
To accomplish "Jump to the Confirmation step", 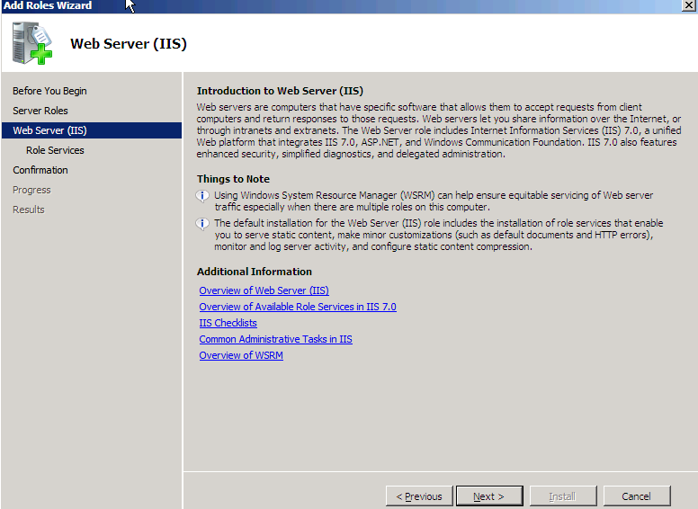I will click(x=40, y=170).
